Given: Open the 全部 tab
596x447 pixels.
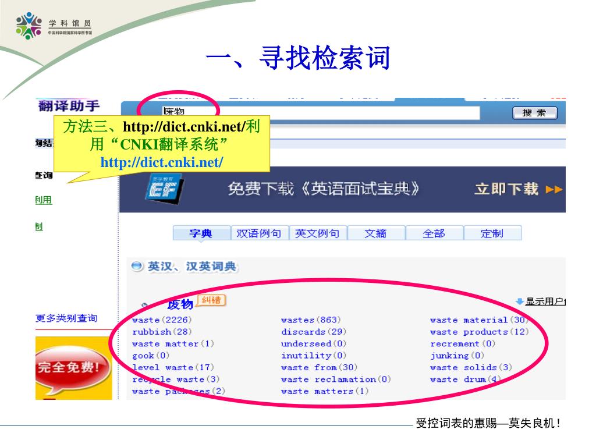Looking at the screenshot, I should pos(434,233).
